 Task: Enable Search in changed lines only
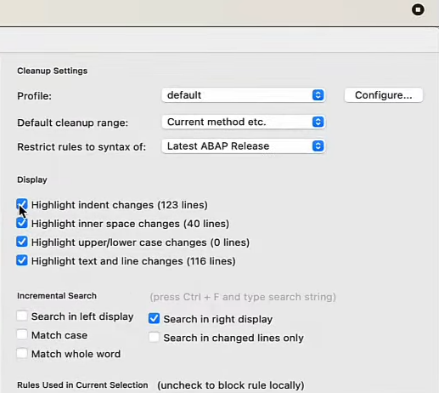154,337
